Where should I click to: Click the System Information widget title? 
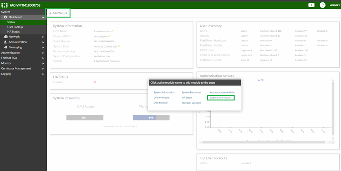pos(68,26)
